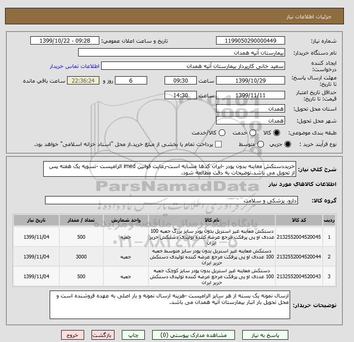This screenshot has width=354, height=342.
Task: Click the بازگشت back button
Action: (x=103, y=335)
